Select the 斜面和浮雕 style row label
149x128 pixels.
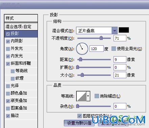click(21, 63)
